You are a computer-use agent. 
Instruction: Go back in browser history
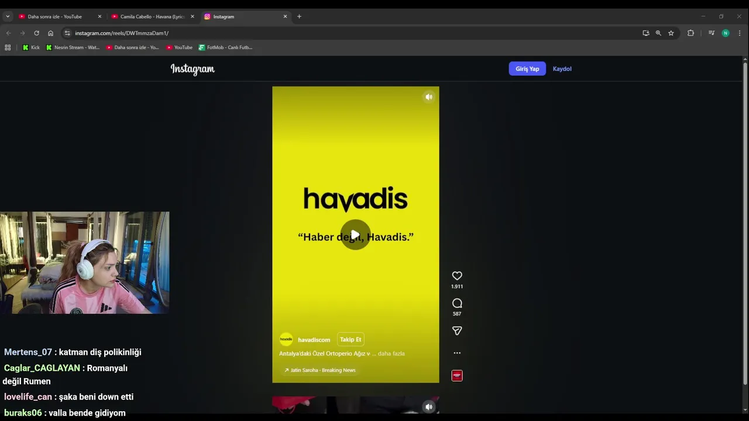point(8,33)
